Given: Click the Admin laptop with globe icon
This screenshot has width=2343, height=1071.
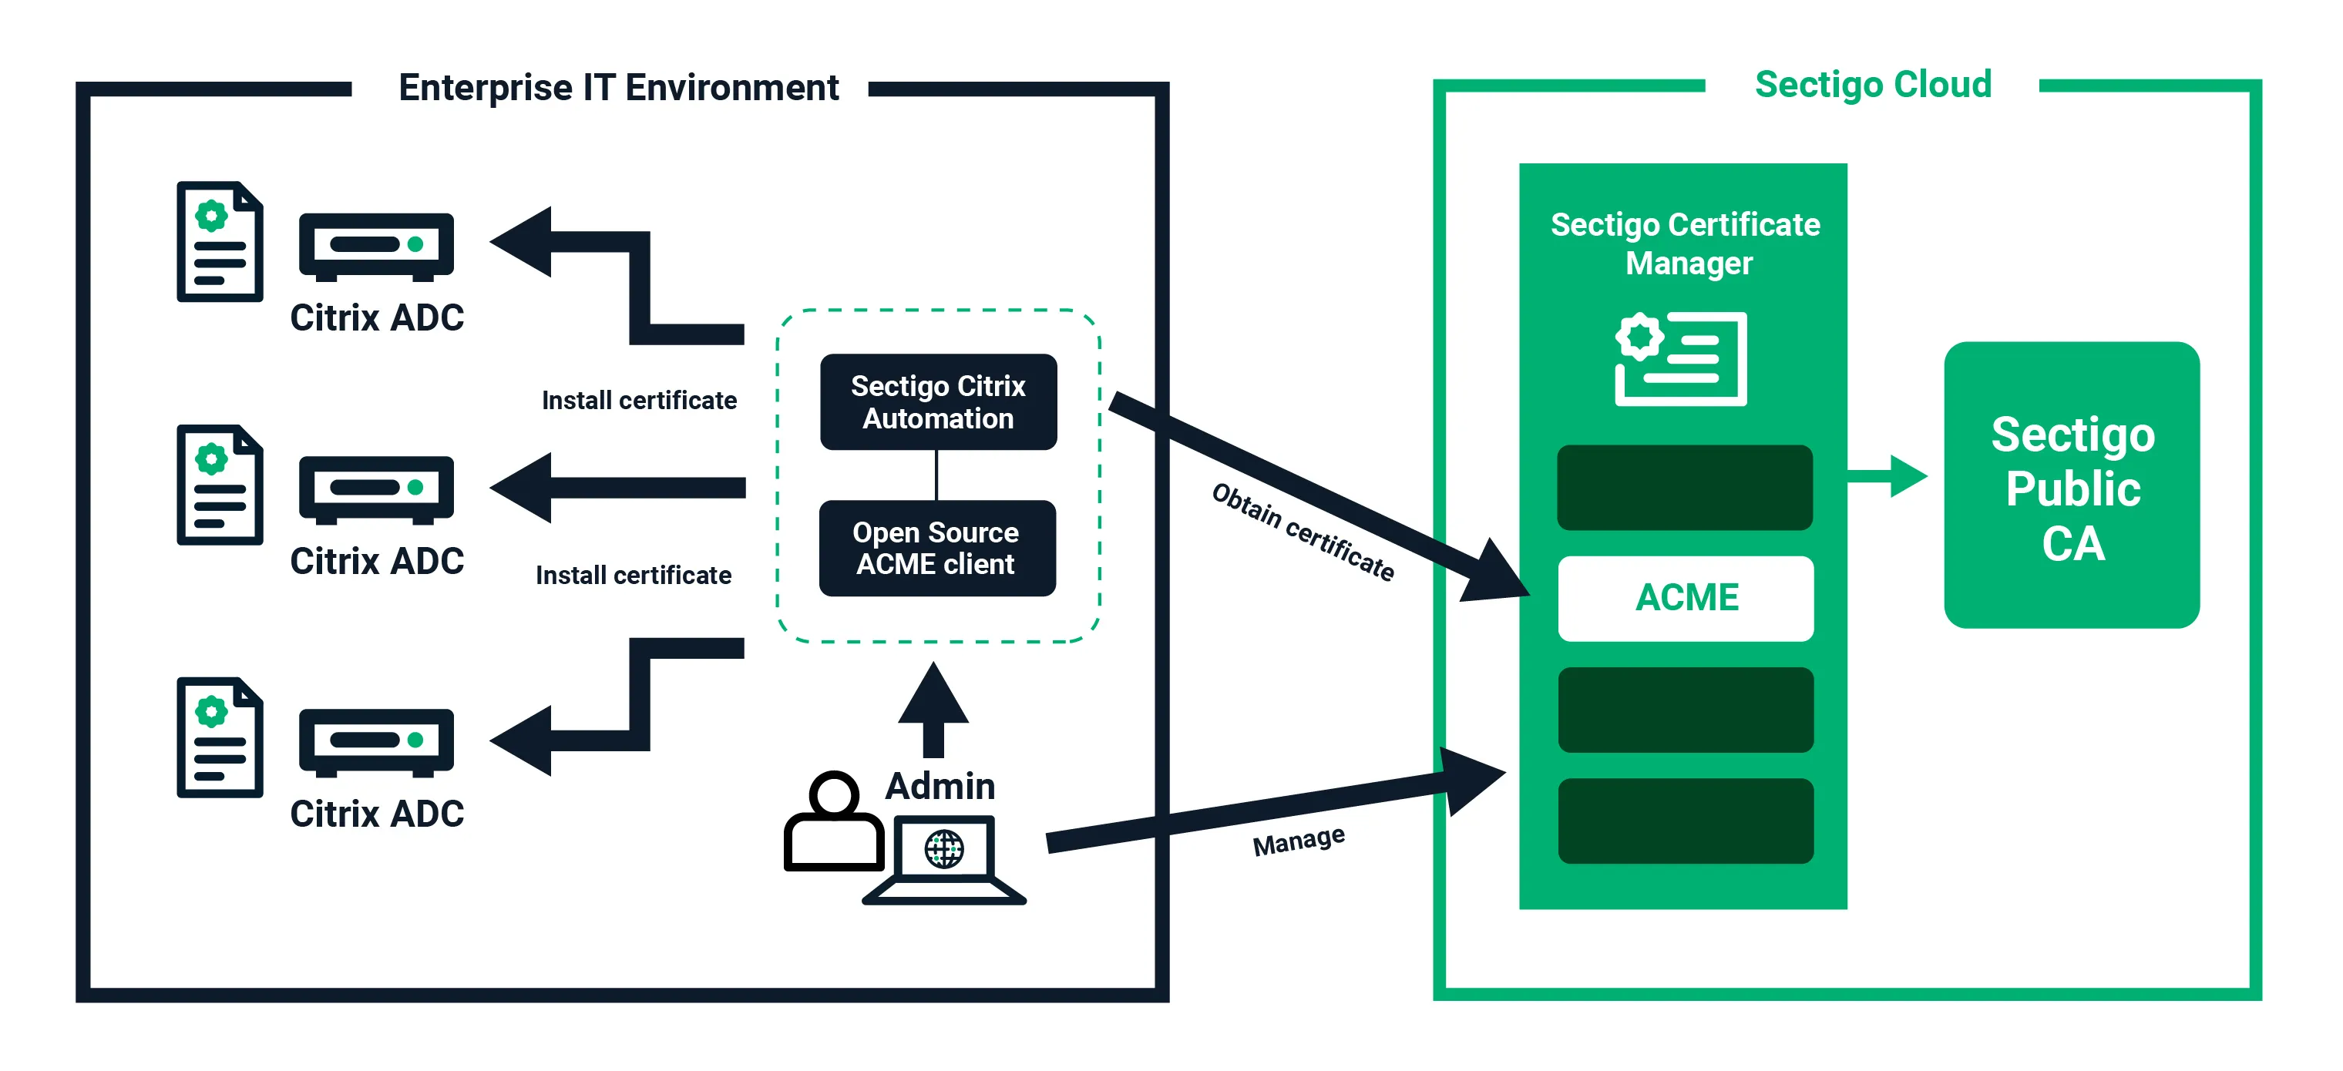Looking at the screenshot, I should pos(944,860).
